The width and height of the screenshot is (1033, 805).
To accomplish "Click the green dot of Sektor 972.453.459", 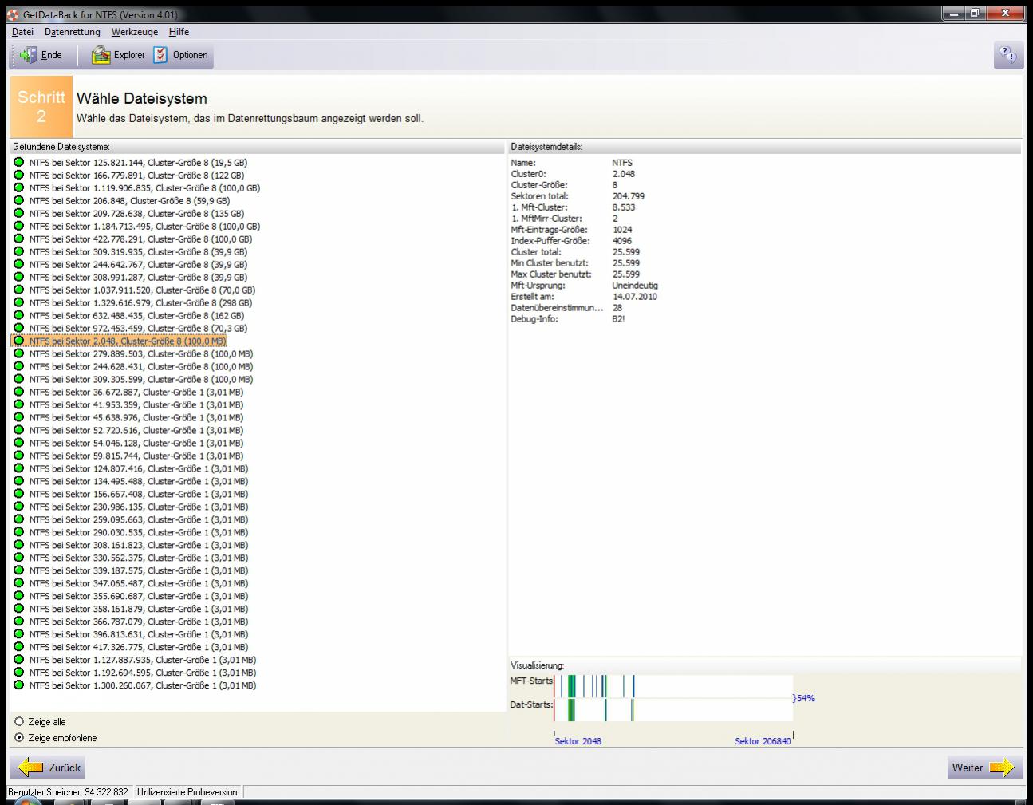I will (x=19, y=329).
